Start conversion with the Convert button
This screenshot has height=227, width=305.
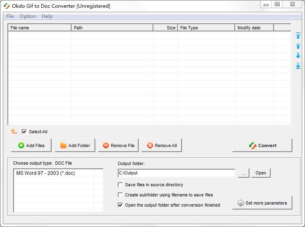[262, 145]
